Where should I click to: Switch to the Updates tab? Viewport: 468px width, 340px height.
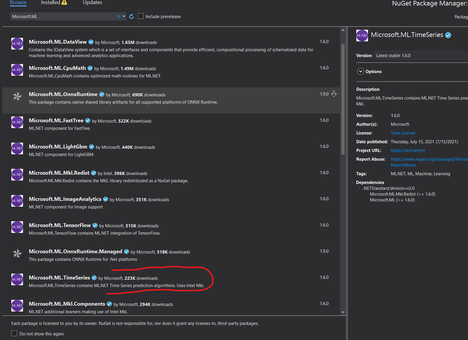pyautogui.click(x=93, y=3)
